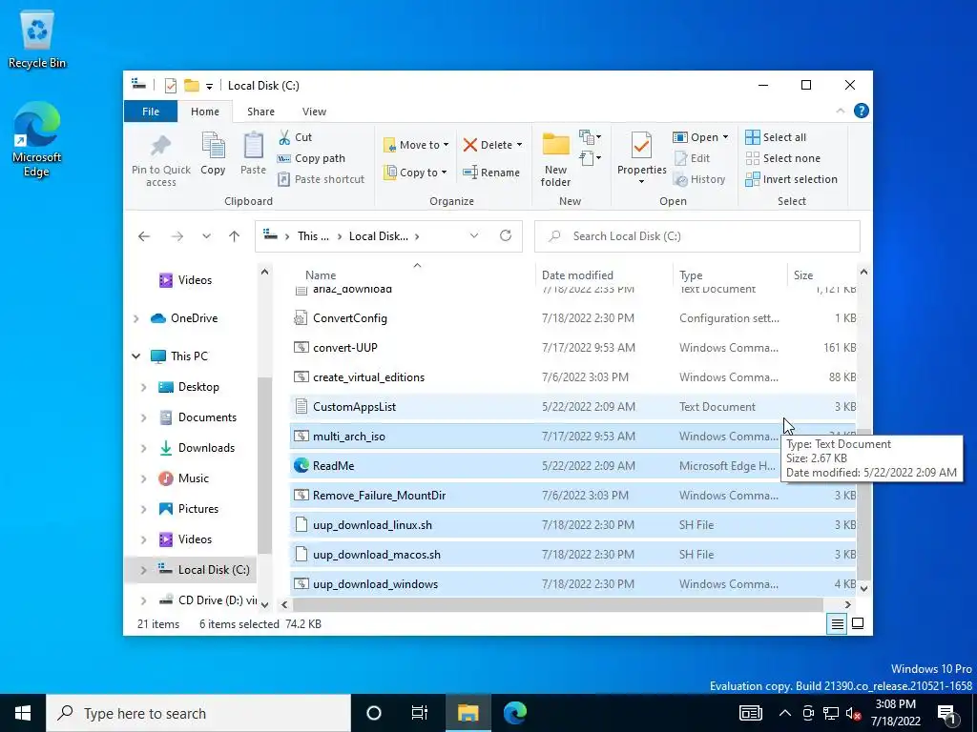Open Task View on the taskbar
Image resolution: width=977 pixels, height=732 pixels.
pos(420,713)
